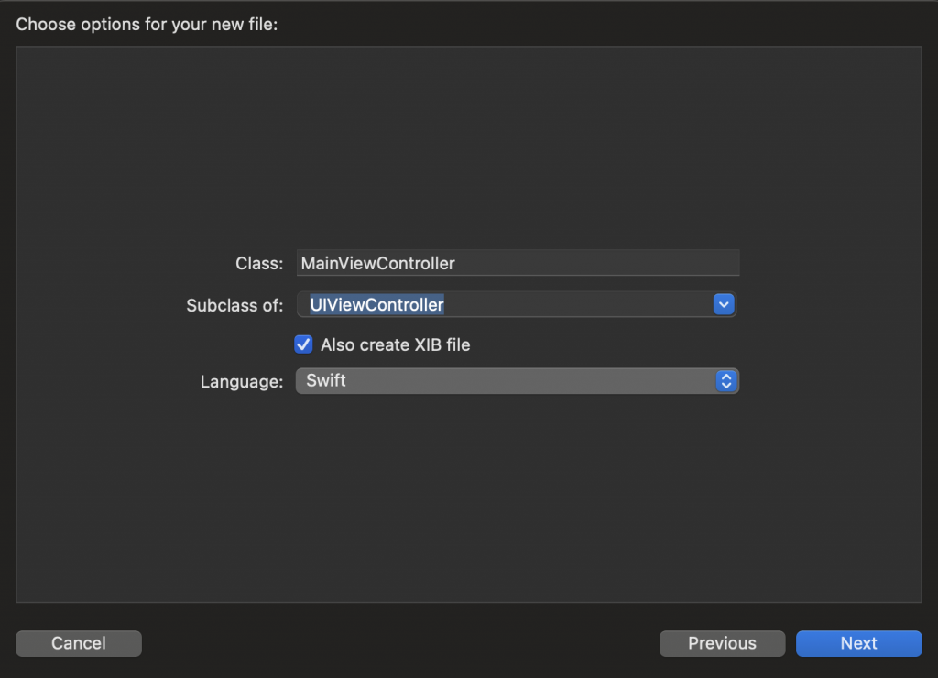
Task: Click the blue checkmark box beside XIB option
Action: point(303,344)
